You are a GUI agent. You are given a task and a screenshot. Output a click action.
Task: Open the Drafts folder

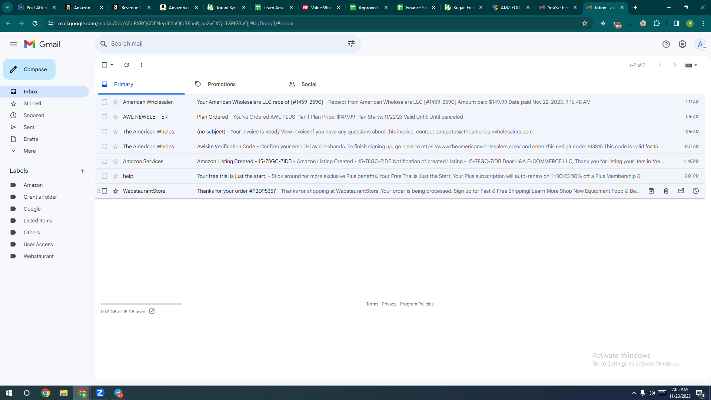click(31, 139)
